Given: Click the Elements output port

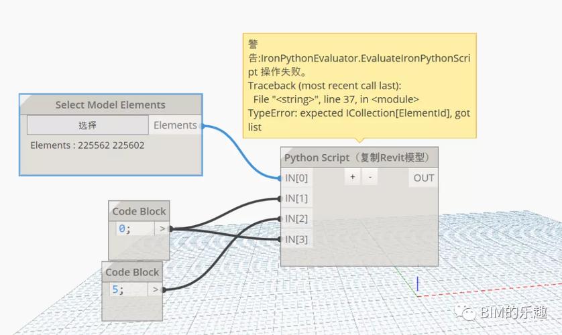Looking at the screenshot, I should (175, 125).
